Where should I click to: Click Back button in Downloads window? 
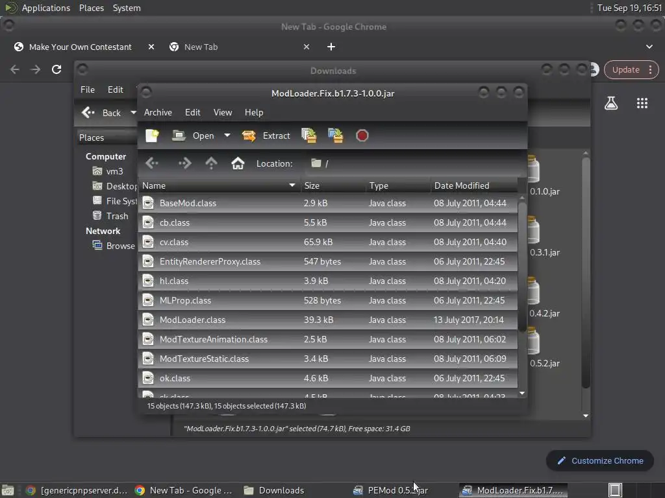pos(102,113)
